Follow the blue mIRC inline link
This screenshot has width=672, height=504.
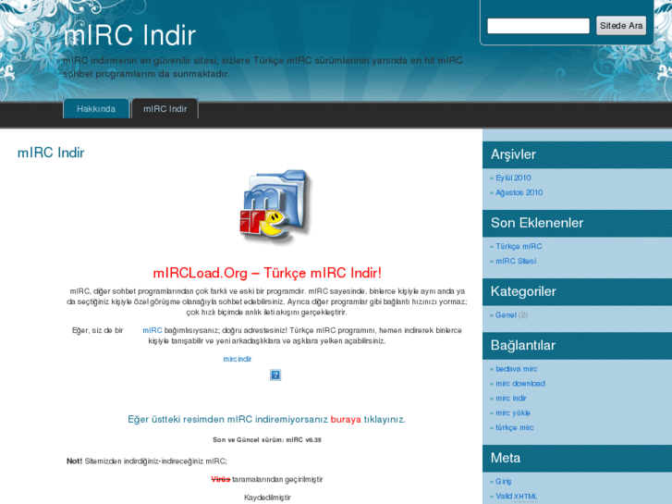click(x=153, y=330)
